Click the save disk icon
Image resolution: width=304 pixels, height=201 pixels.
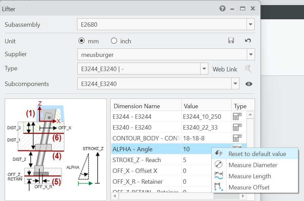click(x=231, y=41)
